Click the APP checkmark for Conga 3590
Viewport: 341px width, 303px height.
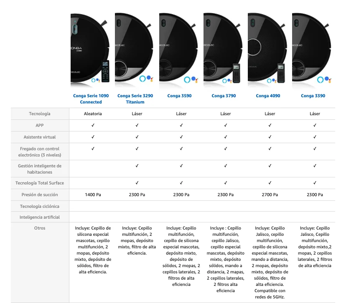(x=181, y=125)
